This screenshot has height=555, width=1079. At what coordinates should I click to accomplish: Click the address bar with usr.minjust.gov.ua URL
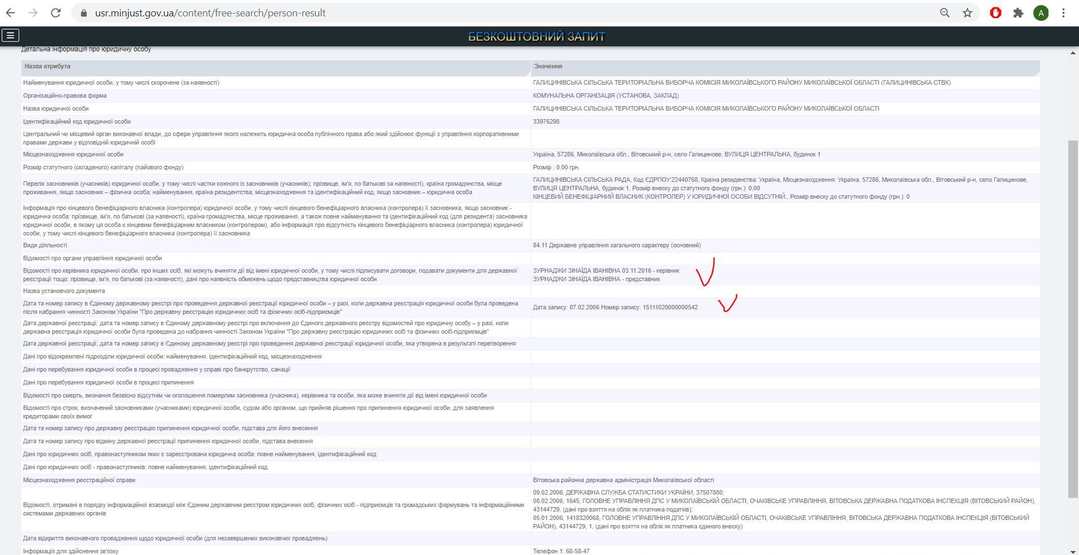point(210,13)
